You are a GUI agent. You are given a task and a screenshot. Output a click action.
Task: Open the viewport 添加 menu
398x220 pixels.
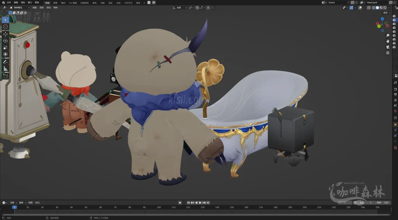[x=49, y=8]
